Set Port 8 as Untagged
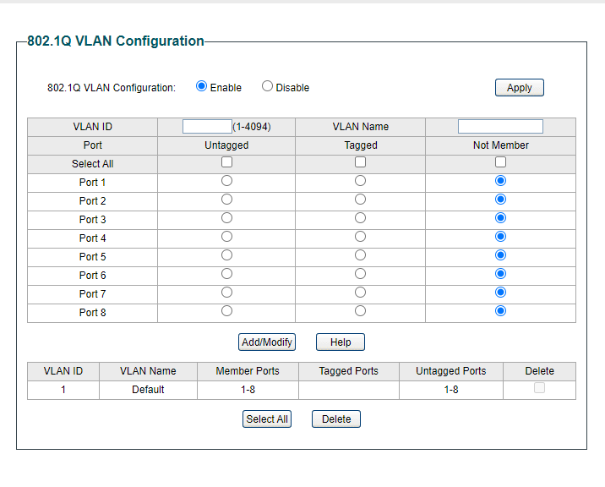This screenshot has height=487, width=605. click(226, 311)
